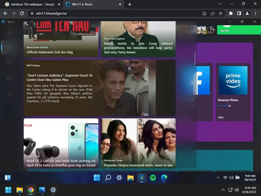Open Chrome profile avatar
Image resolution: width=261 pixels, height=196 pixels.
(247, 13)
